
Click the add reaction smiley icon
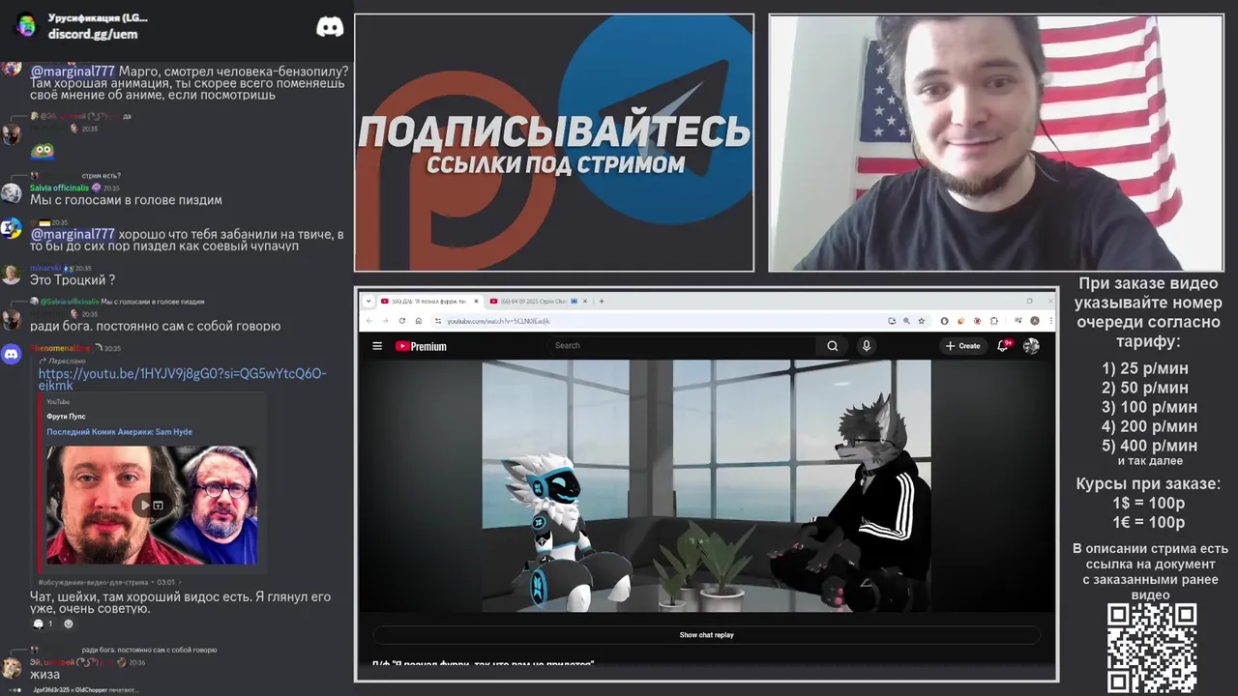[68, 623]
